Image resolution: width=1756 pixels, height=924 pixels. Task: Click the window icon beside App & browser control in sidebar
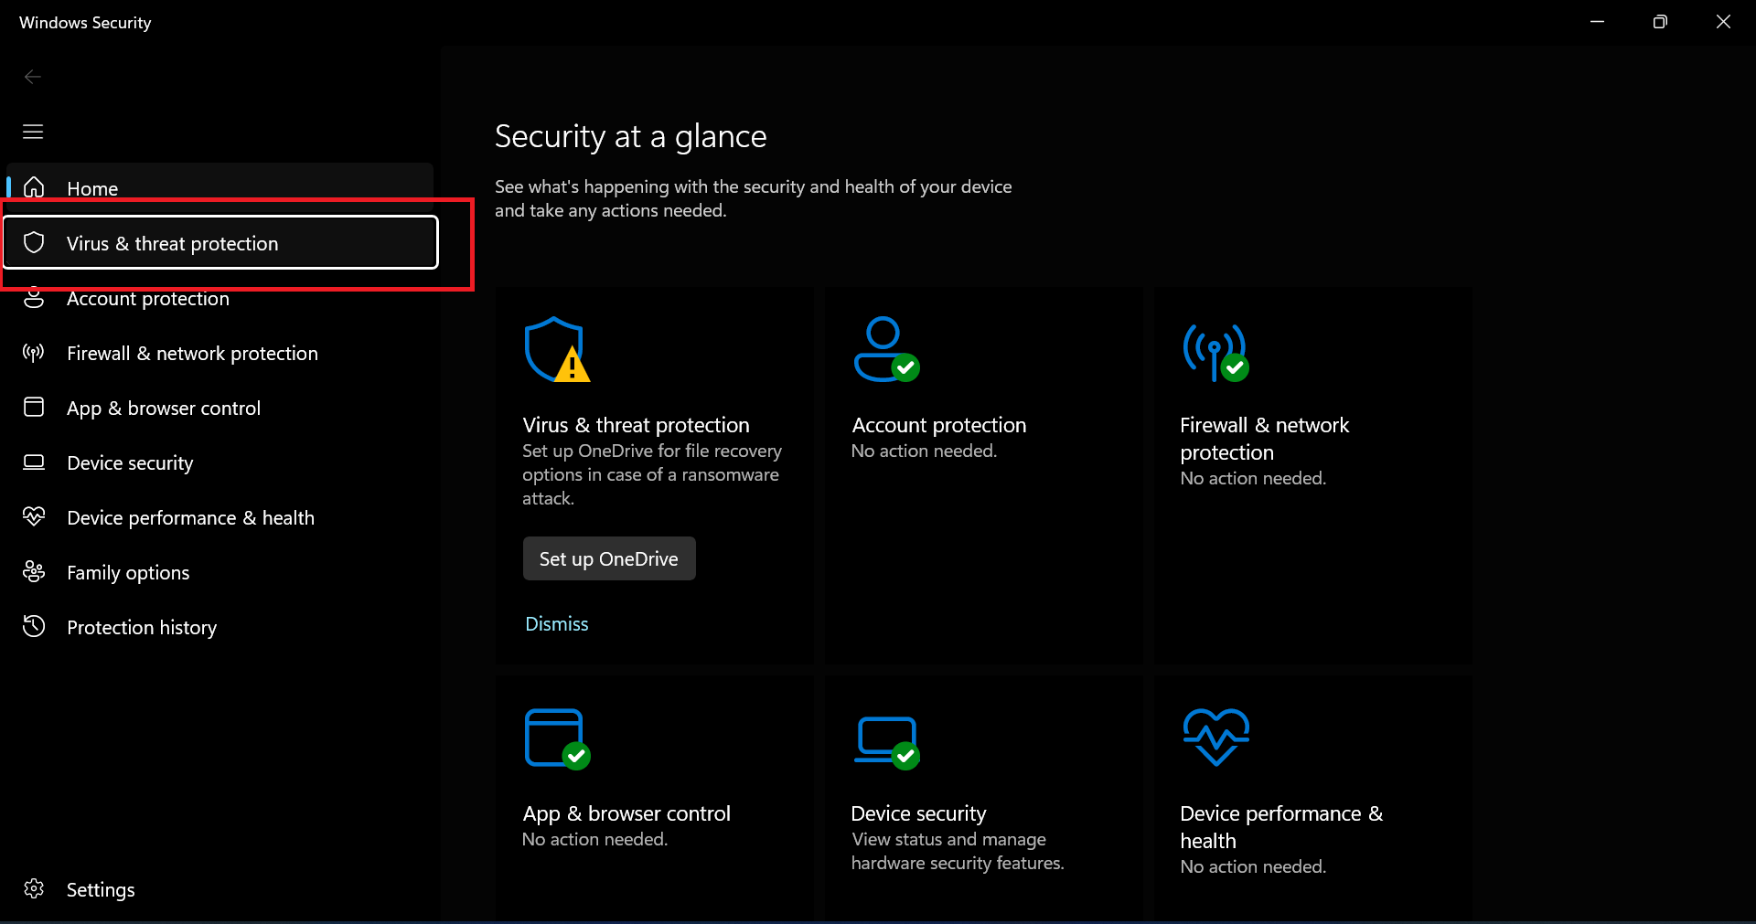point(34,407)
